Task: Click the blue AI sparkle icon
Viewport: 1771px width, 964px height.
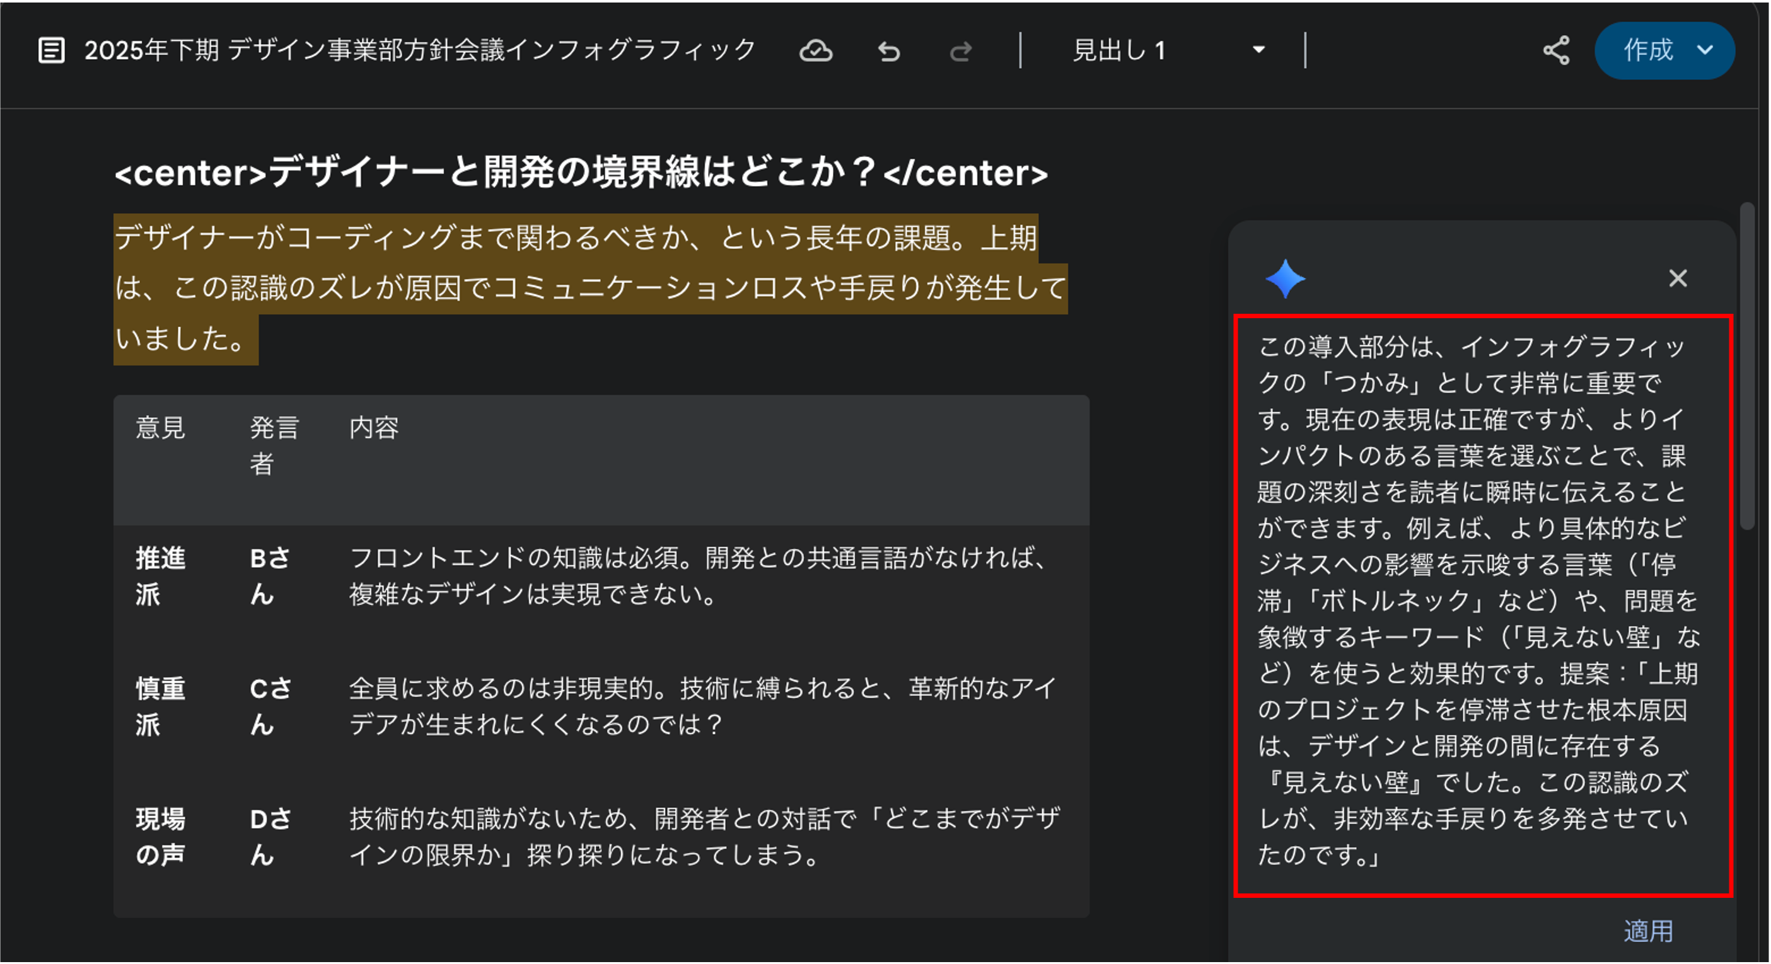Action: 1284,278
